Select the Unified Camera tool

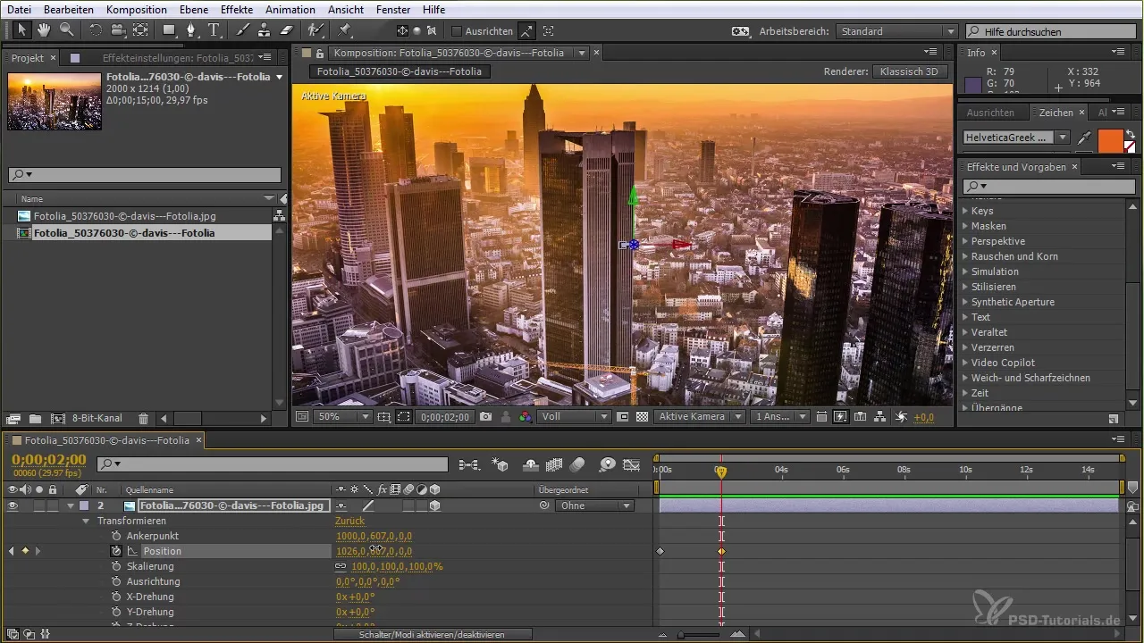pos(118,29)
